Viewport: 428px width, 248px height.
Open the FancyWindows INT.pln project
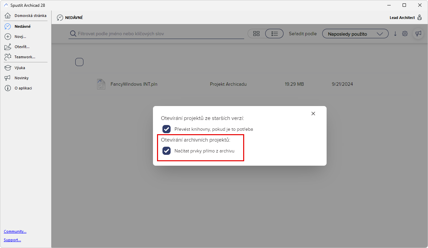pyautogui.click(x=134, y=84)
